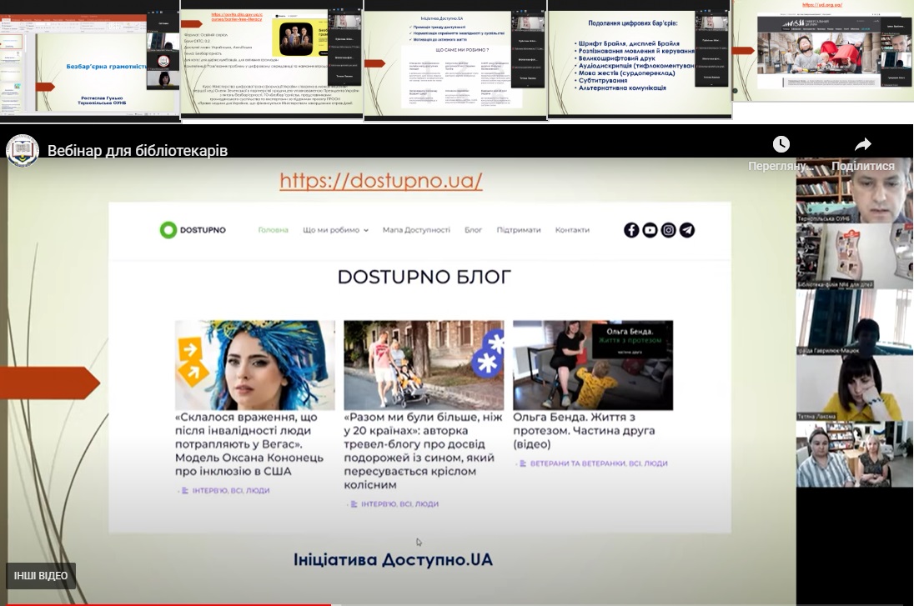
Task: Select the 'Тернопільська ОУНБ' participant video tile
Action: pyautogui.click(x=855, y=191)
